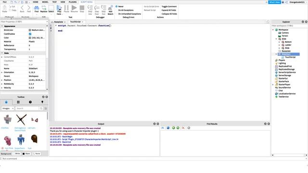
Task: Expand the Ladder model node
Action: 279,45
